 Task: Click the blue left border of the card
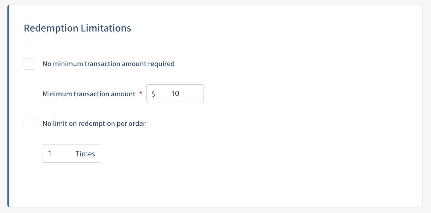(x=8, y=106)
